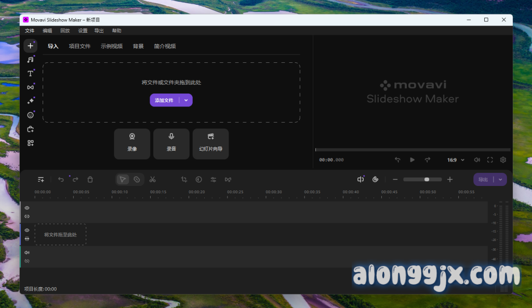Open the 编辑 menu in menu bar
The width and height of the screenshot is (532, 308).
(47, 31)
